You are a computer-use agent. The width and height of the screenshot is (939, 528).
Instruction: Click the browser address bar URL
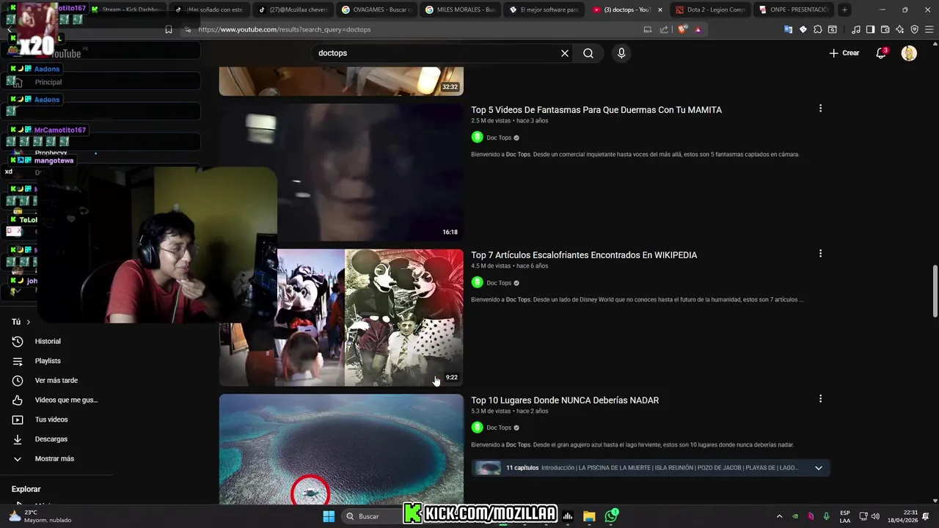(x=285, y=29)
